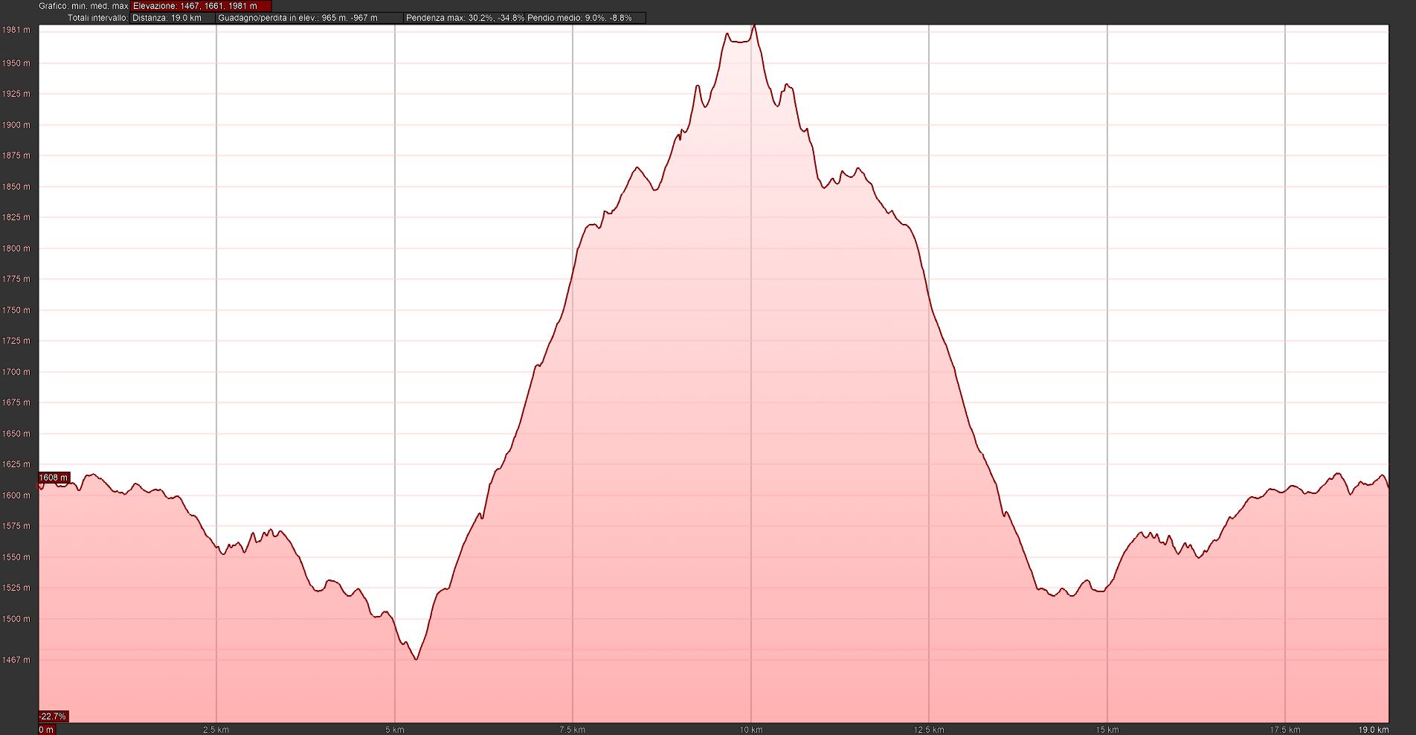Click the Pendio medio 9.0% value
The height and width of the screenshot is (735, 1416).
point(579,18)
